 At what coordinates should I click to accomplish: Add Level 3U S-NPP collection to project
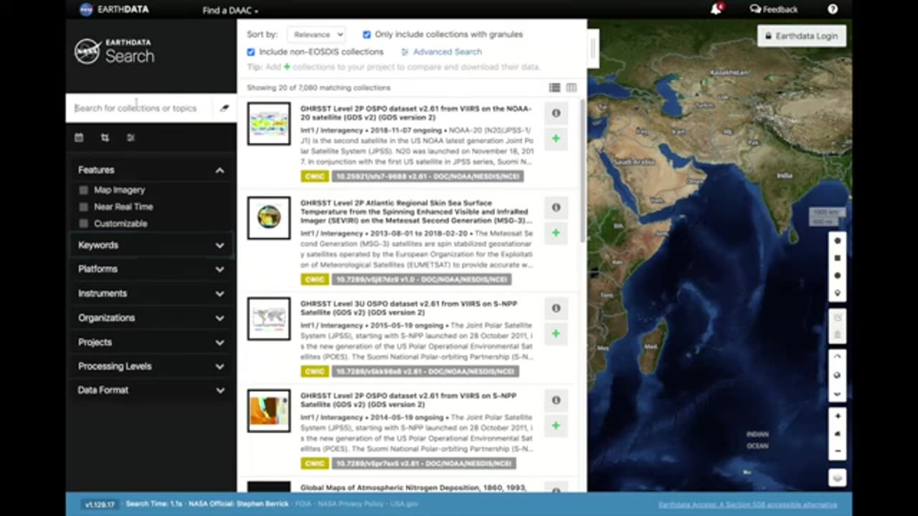coord(556,333)
